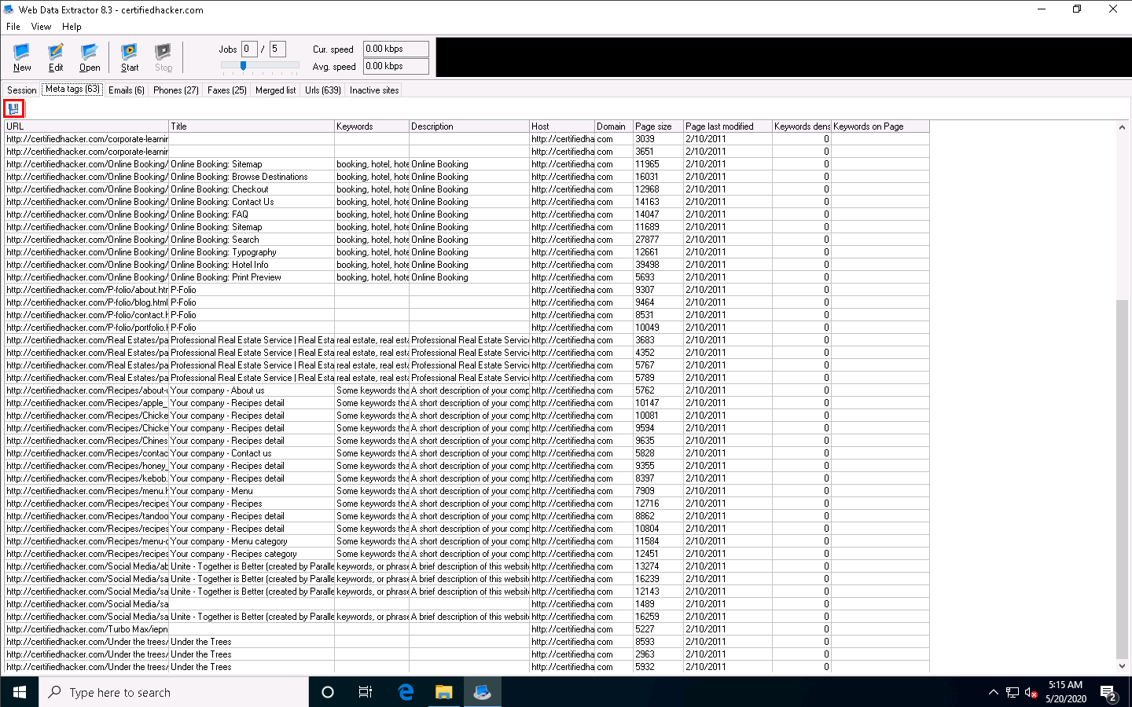Switch to the Meta tags (63) tab
This screenshot has width=1132, height=707.
[x=72, y=90]
